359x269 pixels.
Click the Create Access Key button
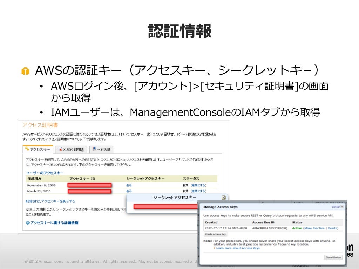tap(216, 234)
